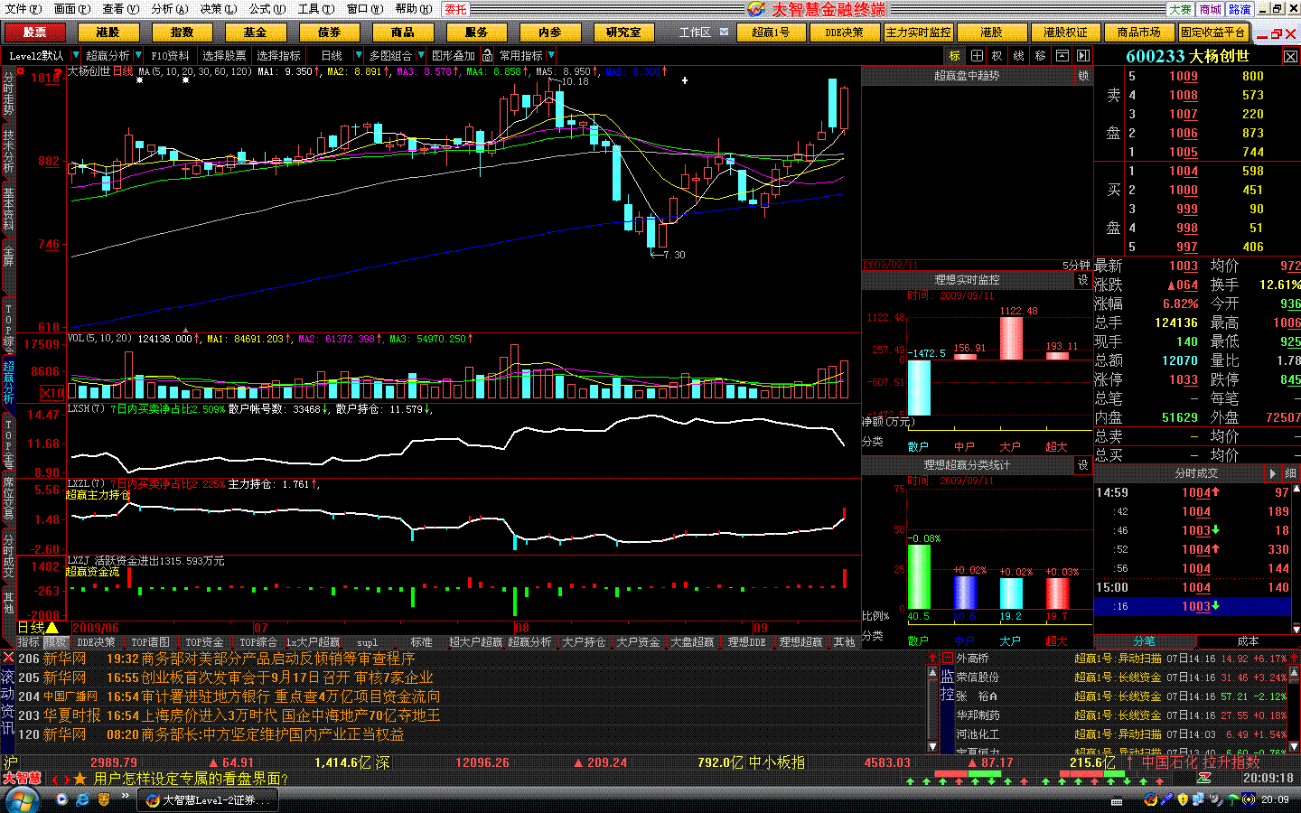The width and height of the screenshot is (1301, 813).
Task: Toggle the 权 (ex-rights) chart icon
Action: coord(997,56)
